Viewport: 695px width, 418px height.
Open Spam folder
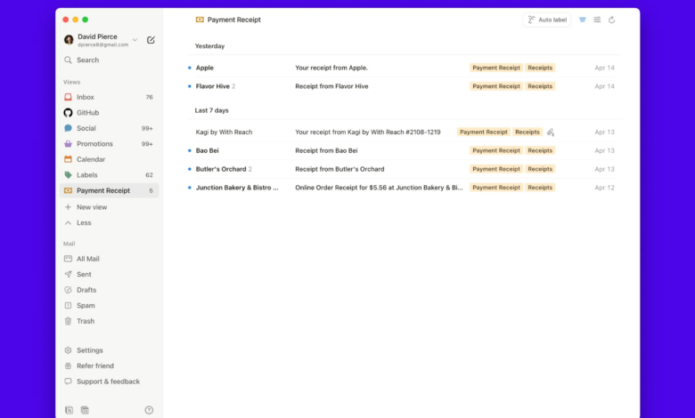(109, 306)
